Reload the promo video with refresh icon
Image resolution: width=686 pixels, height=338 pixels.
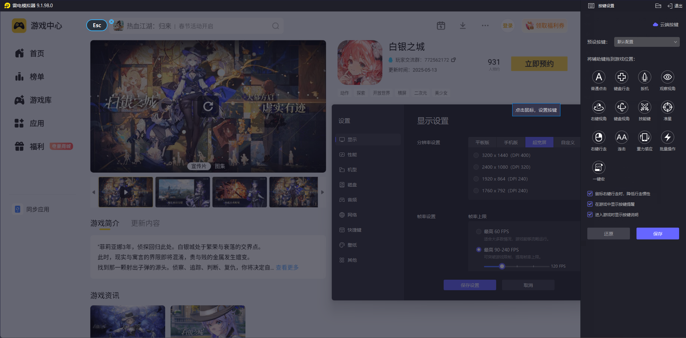(208, 106)
